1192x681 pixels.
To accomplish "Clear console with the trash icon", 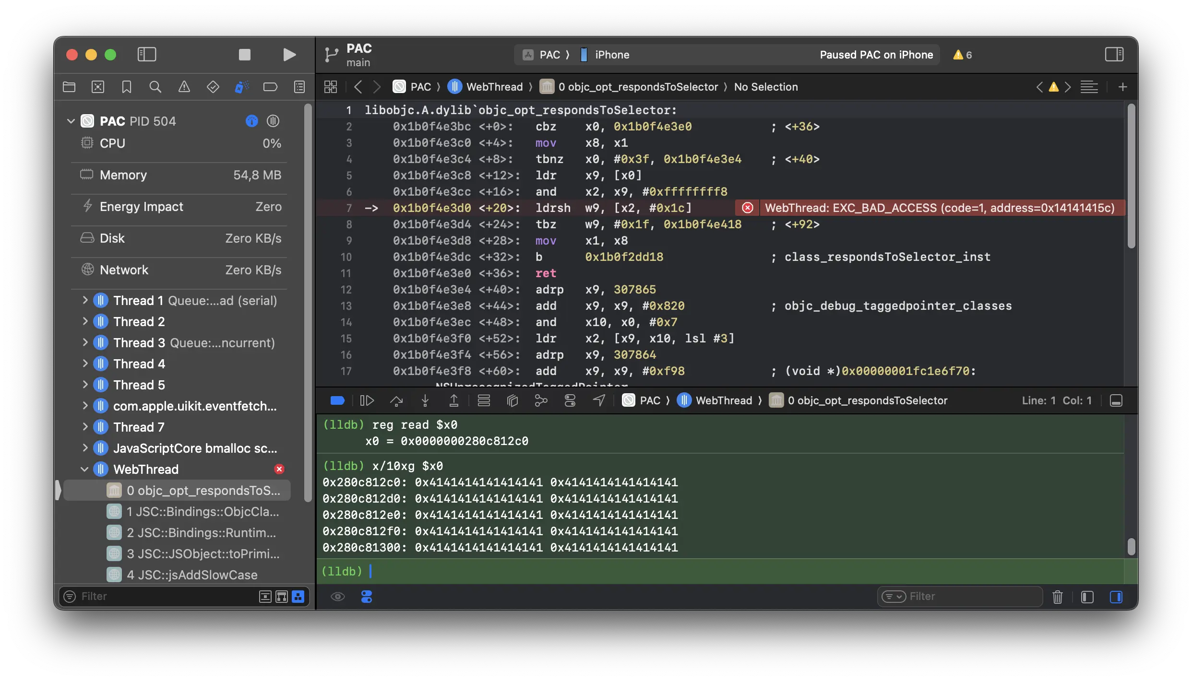I will click(1058, 597).
